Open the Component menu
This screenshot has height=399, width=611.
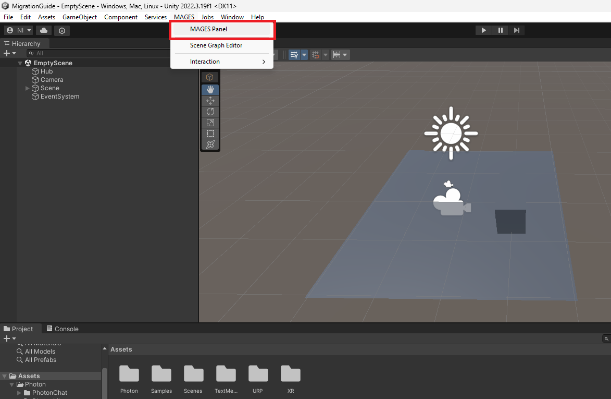coord(121,17)
